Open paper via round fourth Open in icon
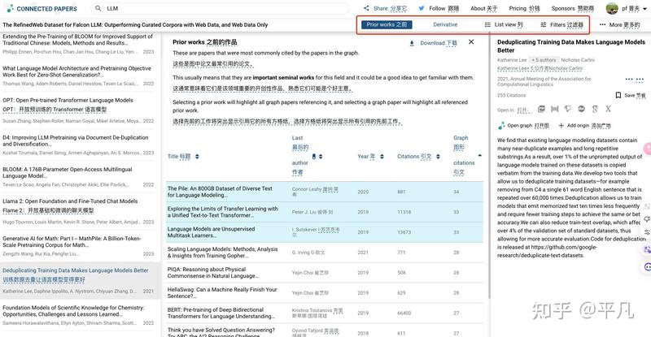This screenshot has height=337, width=651. (x=581, y=109)
